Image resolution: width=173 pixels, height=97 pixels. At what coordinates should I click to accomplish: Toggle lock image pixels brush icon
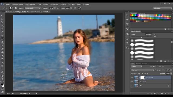(x=142, y=74)
